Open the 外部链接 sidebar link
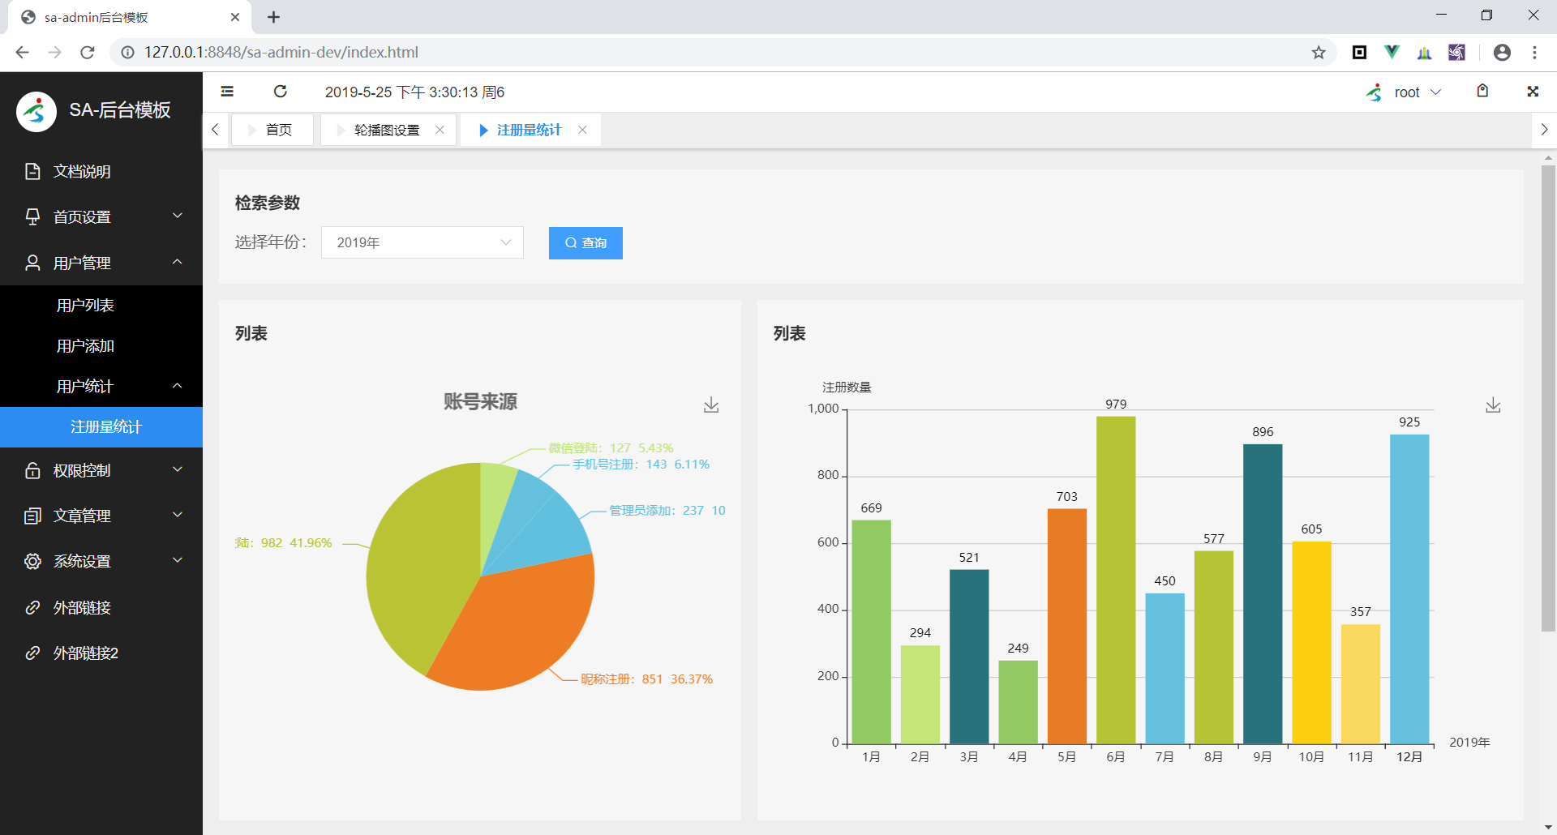Image resolution: width=1557 pixels, height=835 pixels. [101, 607]
